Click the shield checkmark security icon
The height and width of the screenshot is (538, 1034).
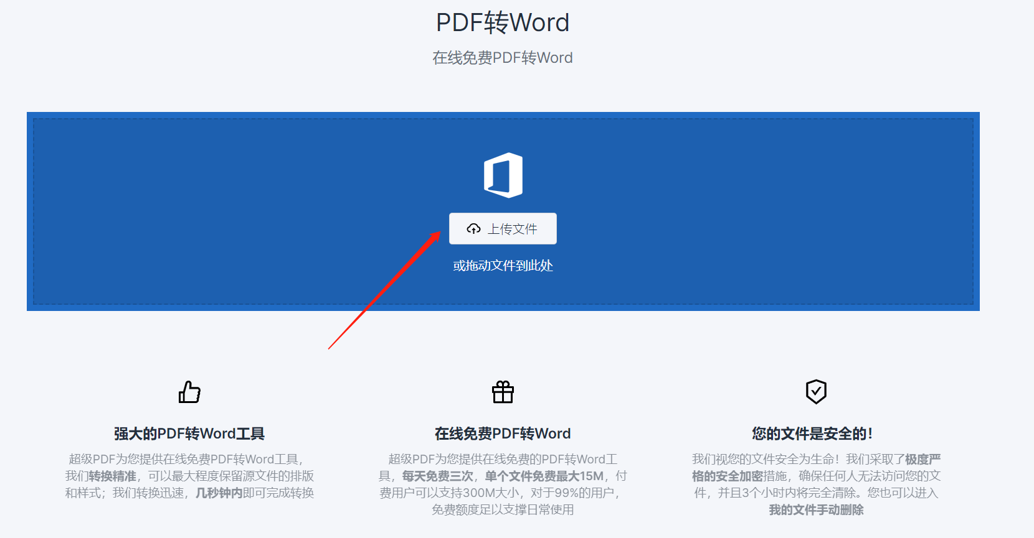(x=816, y=392)
